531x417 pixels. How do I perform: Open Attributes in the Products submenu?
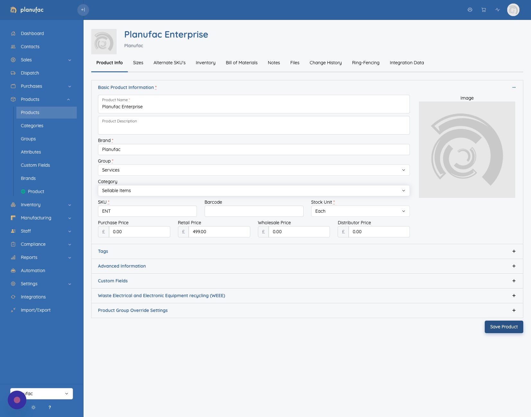coord(31,152)
